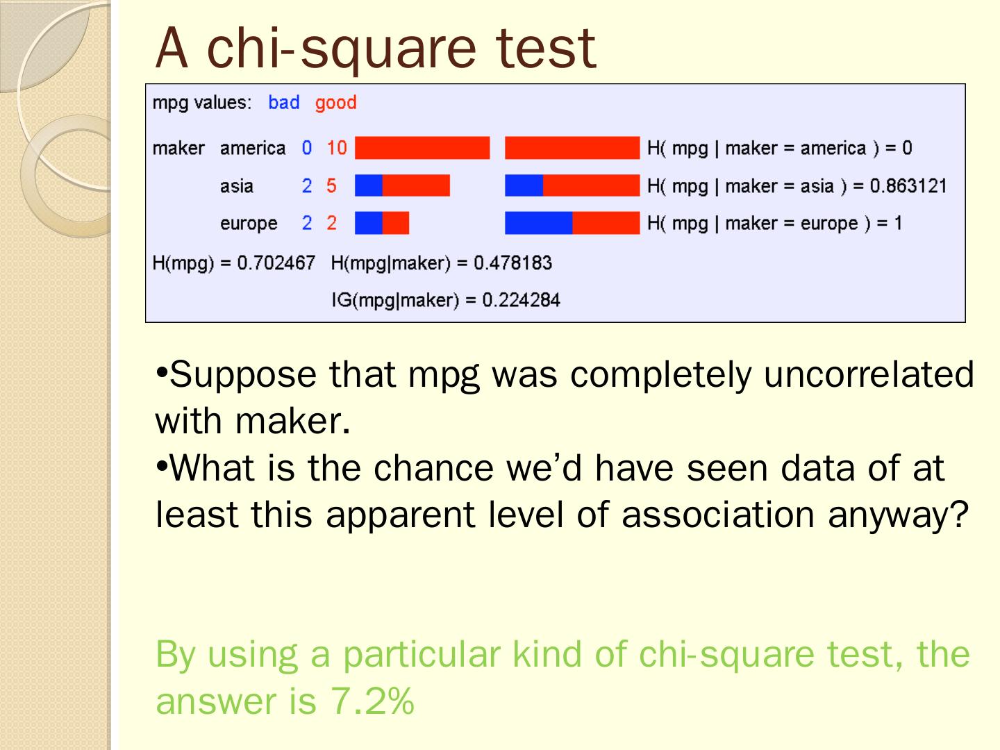
Task: Click the "maker" attribute label
Action: point(178,148)
